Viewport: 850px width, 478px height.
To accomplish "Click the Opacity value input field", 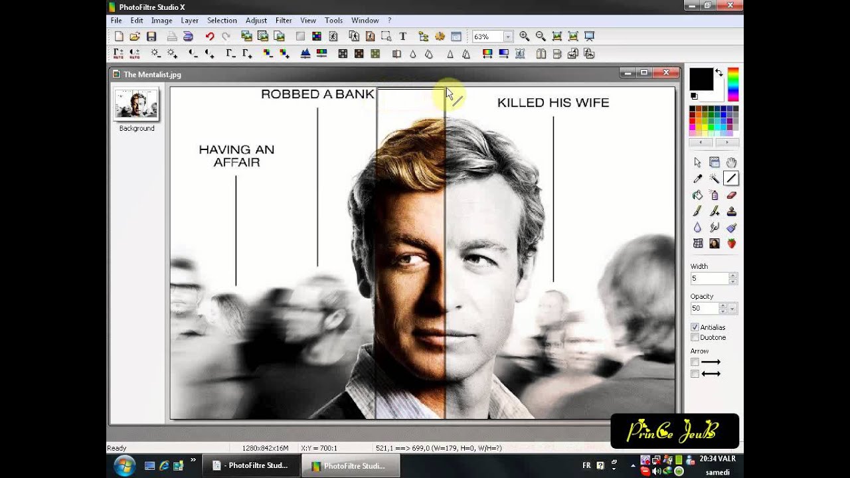I will (x=705, y=309).
